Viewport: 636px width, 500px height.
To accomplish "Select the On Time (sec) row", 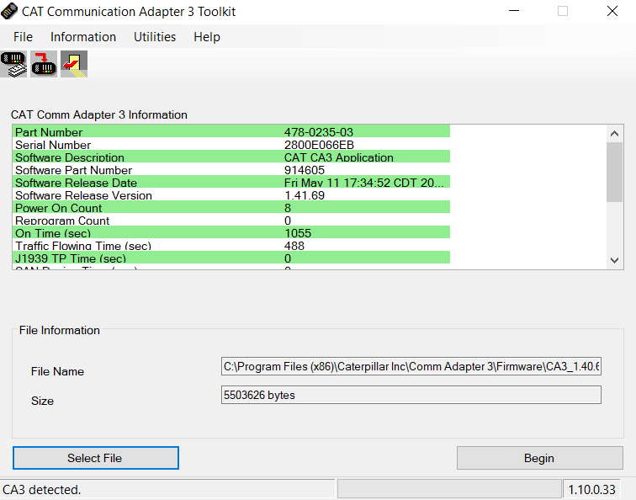I will 231,232.
